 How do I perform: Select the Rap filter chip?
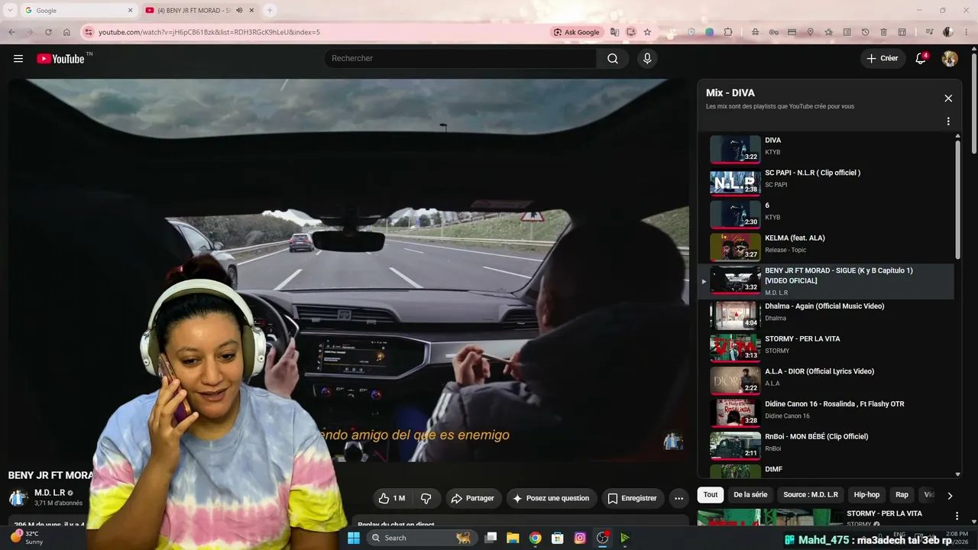902,495
